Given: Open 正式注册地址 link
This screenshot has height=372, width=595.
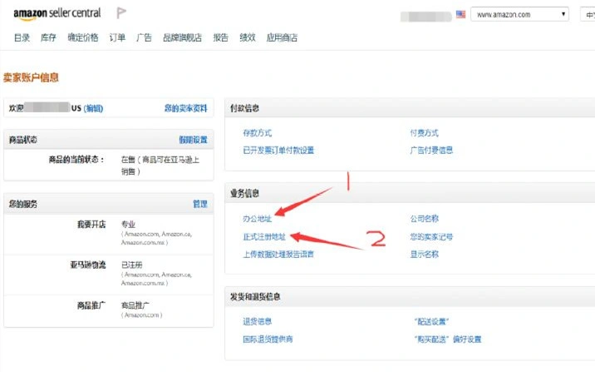Looking at the screenshot, I should (264, 236).
